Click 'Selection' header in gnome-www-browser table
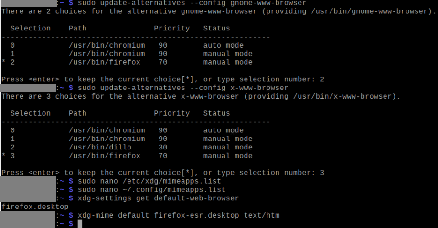This screenshot has width=438, height=228. tap(31, 29)
